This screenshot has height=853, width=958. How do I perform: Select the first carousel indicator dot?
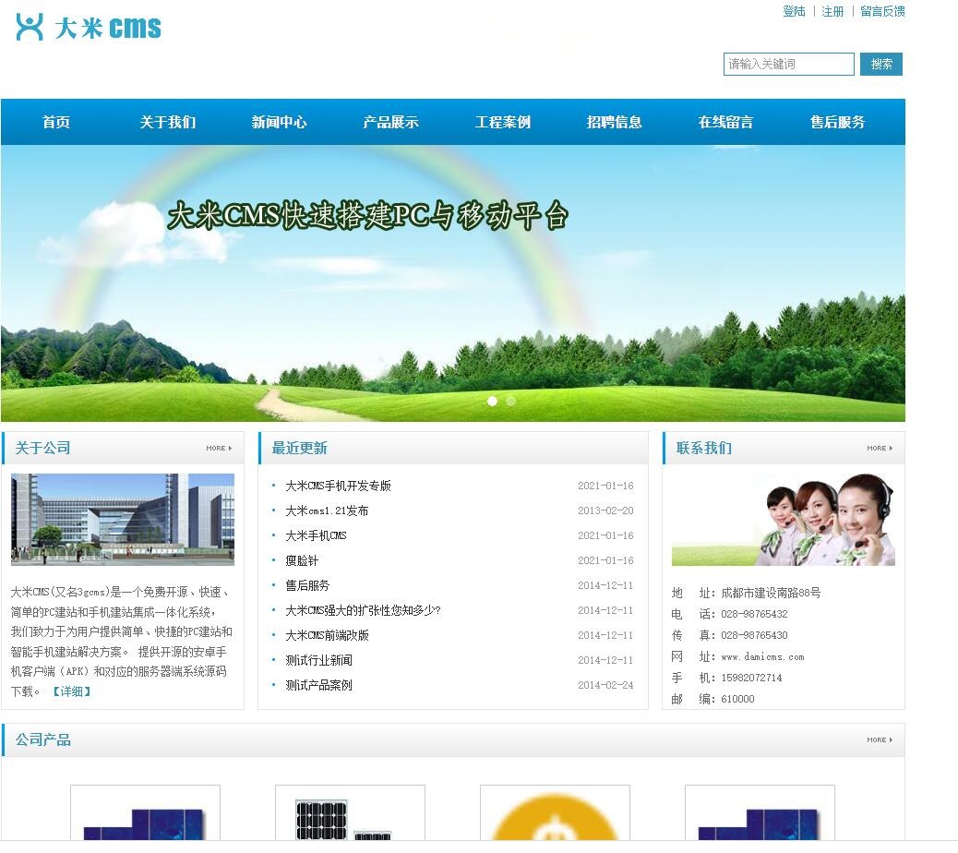pos(492,401)
